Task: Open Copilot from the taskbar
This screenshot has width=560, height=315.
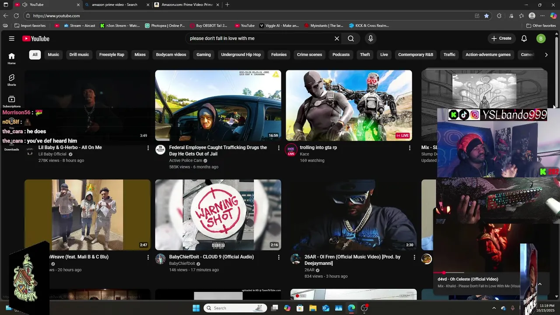Action: click(x=287, y=308)
